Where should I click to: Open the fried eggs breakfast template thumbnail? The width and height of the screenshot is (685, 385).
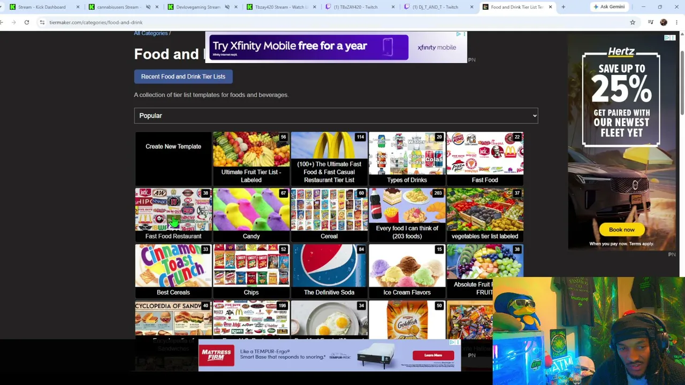point(329,319)
